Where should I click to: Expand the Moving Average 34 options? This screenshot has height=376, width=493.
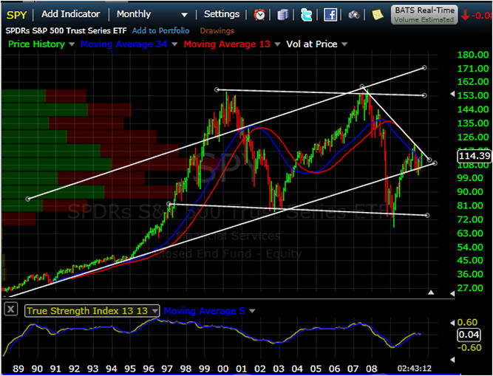point(174,44)
